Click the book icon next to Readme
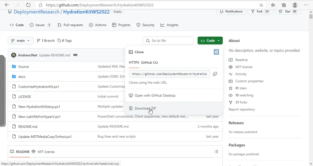 pyautogui.click(x=231, y=60)
